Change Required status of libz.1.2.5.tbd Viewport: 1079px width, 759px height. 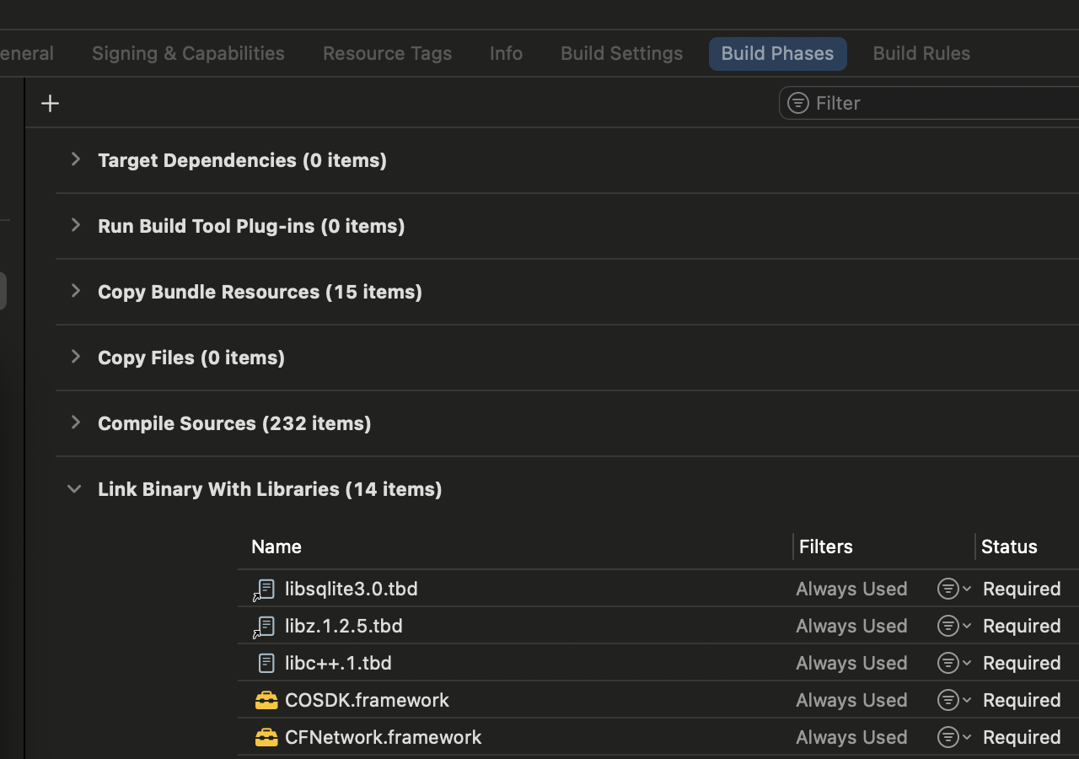tap(1022, 626)
